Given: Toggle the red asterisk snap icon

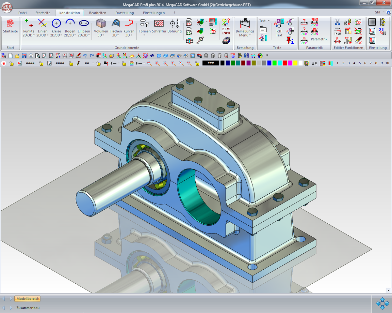Looking at the screenshot, I should click(4, 63).
